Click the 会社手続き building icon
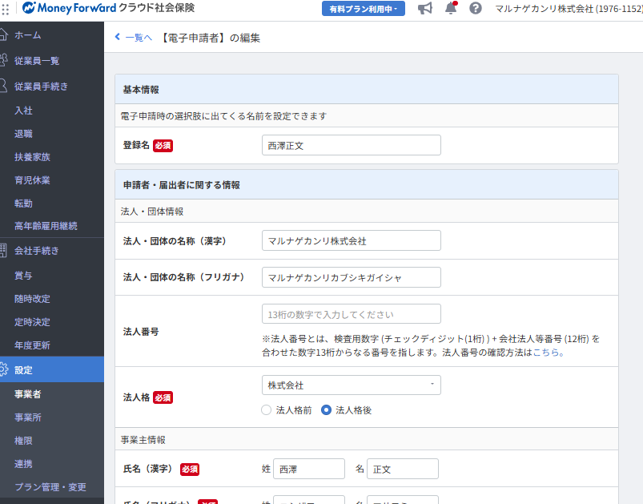The width and height of the screenshot is (643, 504). click(3, 251)
